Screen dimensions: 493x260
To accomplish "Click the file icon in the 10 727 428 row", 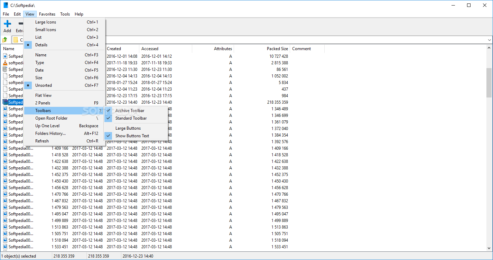I will click(5, 56).
